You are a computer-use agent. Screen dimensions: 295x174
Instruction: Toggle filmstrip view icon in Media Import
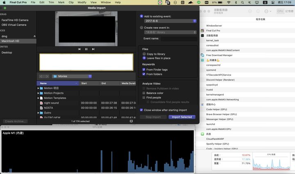[131, 121]
